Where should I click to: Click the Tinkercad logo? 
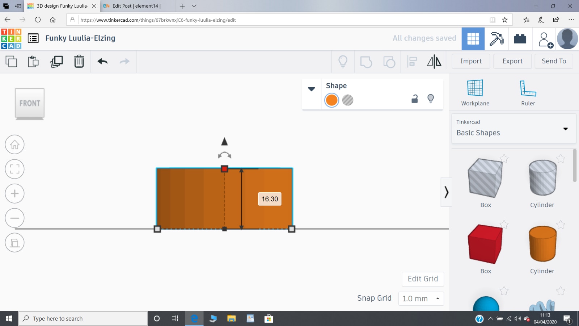point(11,38)
